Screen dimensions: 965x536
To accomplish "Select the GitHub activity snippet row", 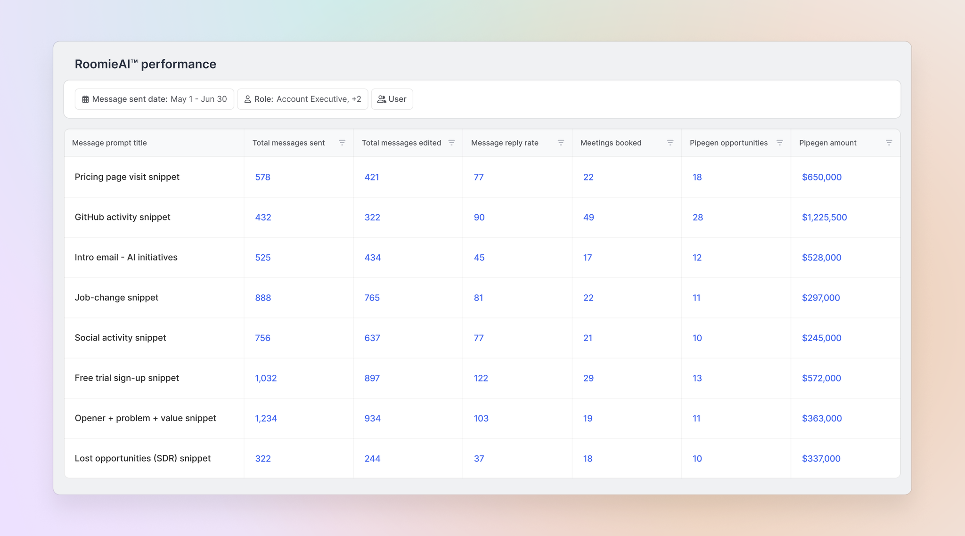I will click(x=123, y=217).
